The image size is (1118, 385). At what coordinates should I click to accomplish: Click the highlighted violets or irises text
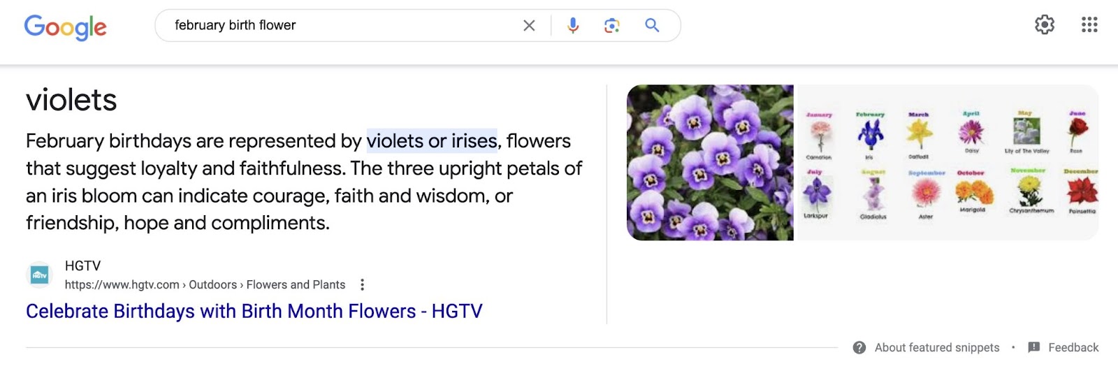[431, 141]
